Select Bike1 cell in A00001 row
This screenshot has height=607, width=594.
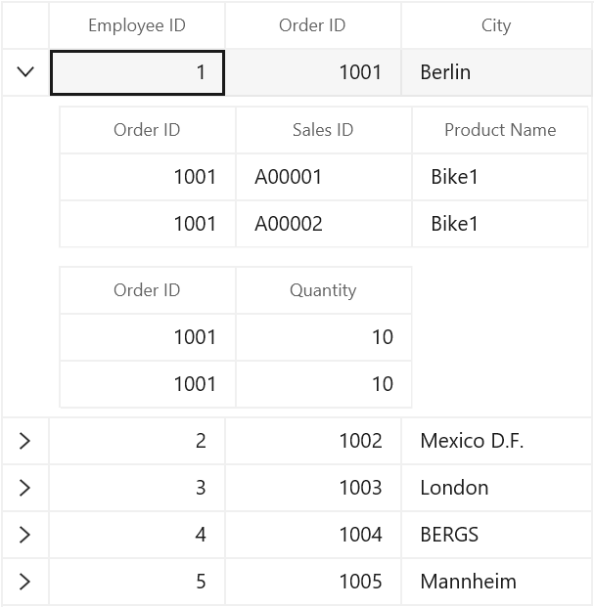click(x=500, y=177)
